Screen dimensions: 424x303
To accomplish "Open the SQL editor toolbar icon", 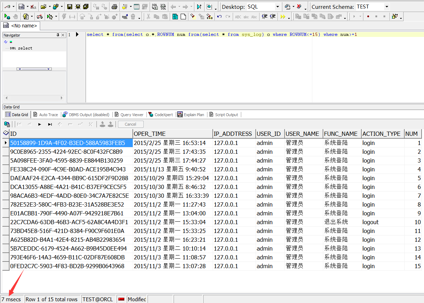I will (x=21, y=7).
